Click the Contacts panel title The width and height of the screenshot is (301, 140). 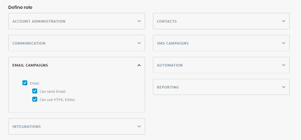pos(167,21)
